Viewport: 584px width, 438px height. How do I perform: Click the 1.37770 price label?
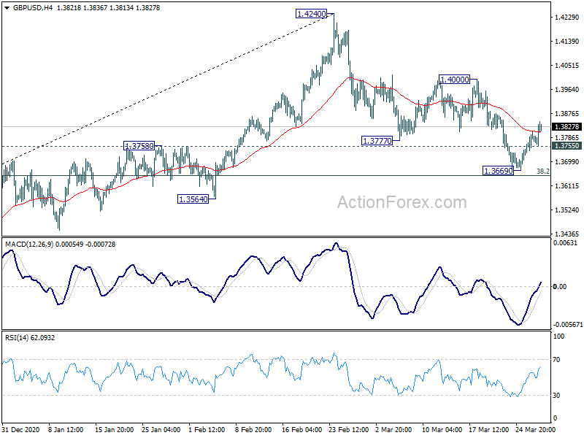point(377,141)
